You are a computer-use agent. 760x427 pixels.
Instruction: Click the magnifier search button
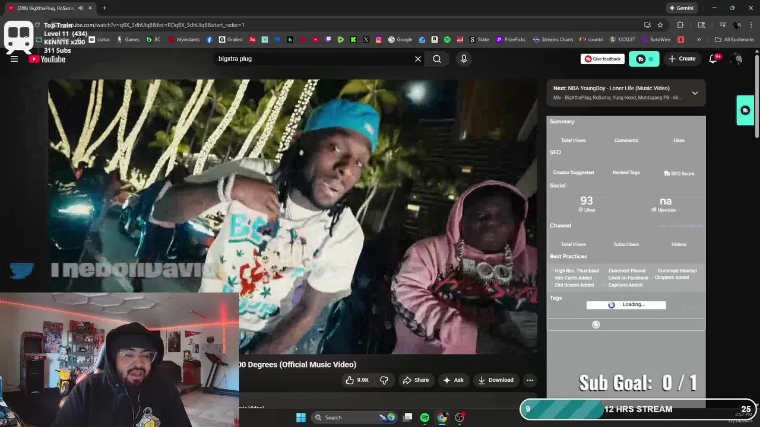437,59
